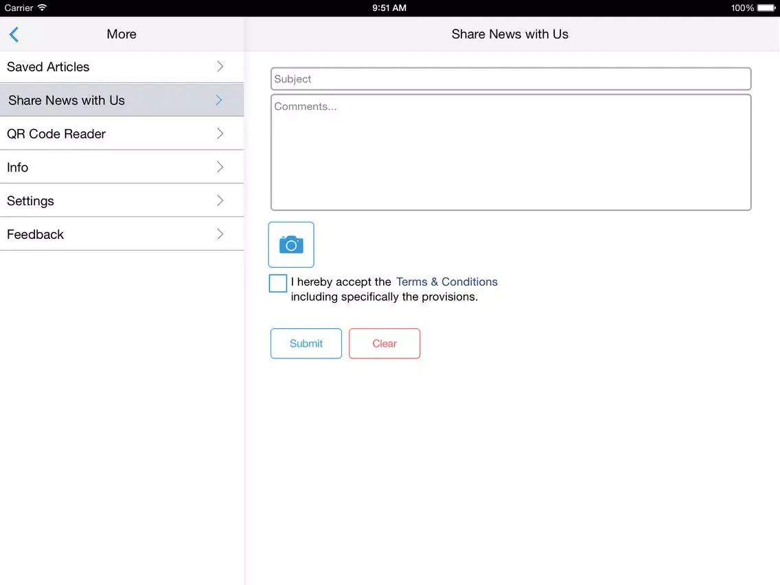Expand chevron on Saved Articles row
The width and height of the screenshot is (780, 585).
(x=220, y=66)
